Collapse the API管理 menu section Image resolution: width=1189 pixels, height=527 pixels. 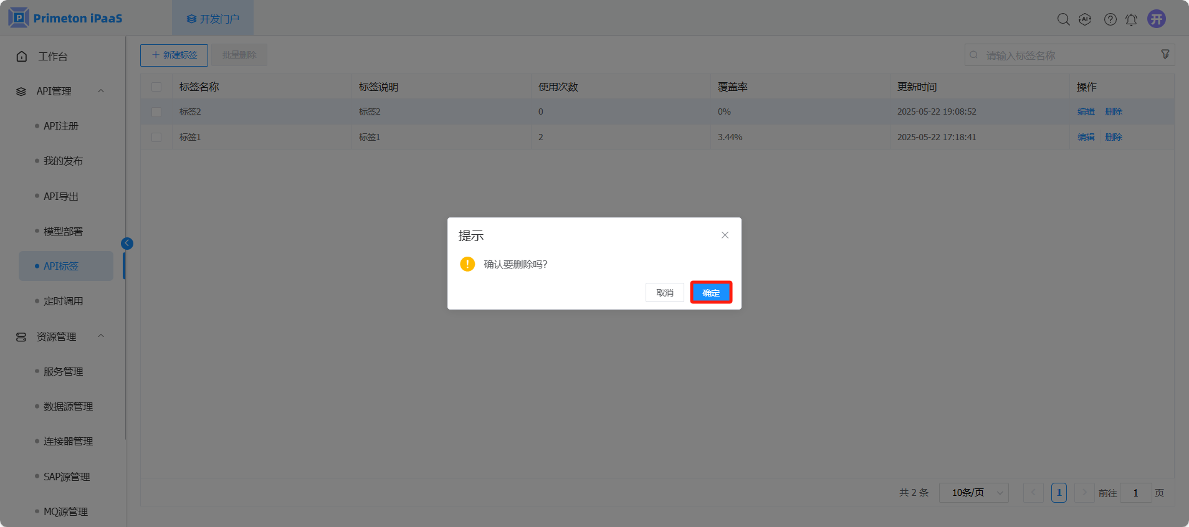pyautogui.click(x=101, y=91)
